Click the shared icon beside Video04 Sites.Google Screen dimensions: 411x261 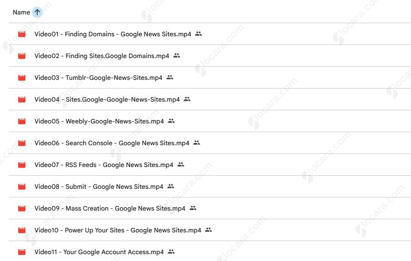(x=187, y=99)
